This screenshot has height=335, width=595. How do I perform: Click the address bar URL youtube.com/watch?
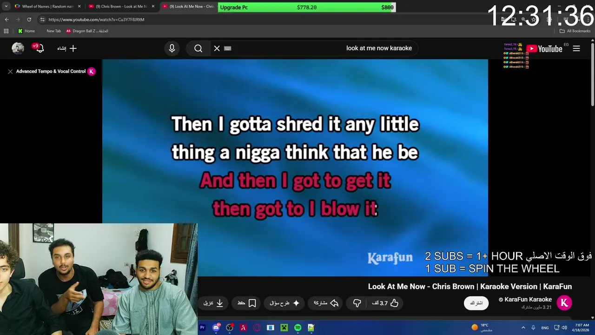coord(96,20)
